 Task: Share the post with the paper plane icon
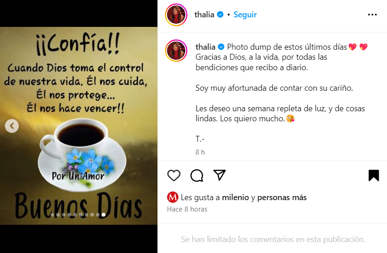(x=220, y=175)
